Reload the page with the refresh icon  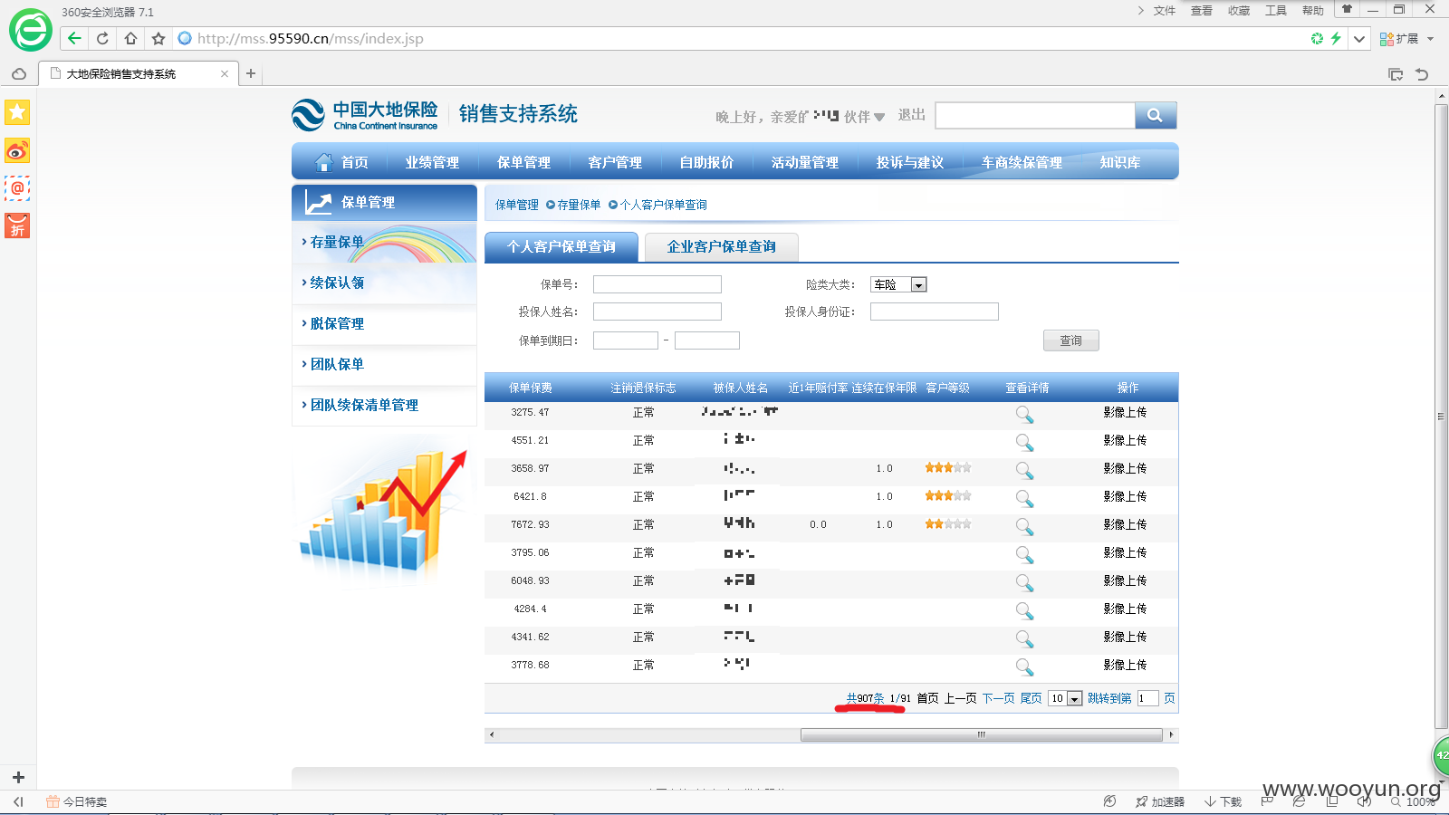pos(102,38)
